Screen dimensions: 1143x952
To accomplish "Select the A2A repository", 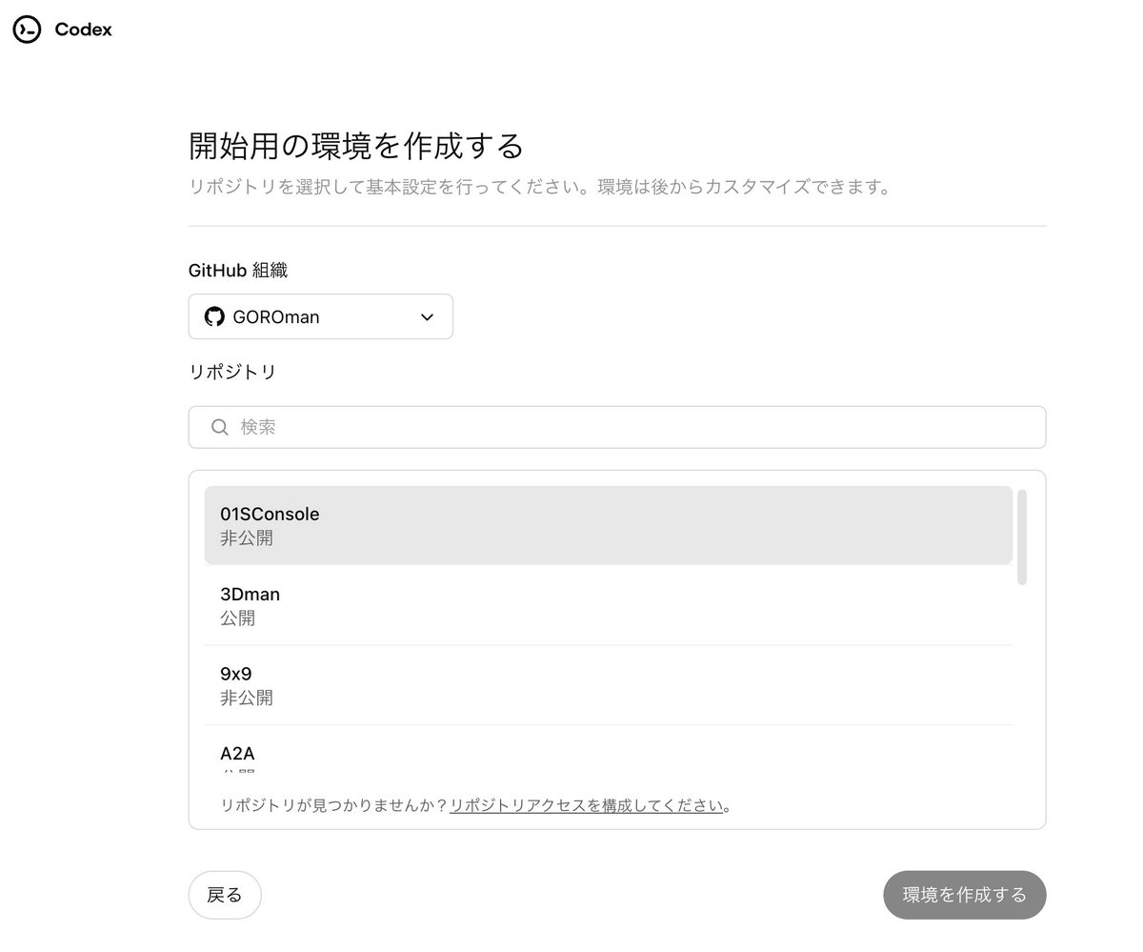I will [609, 749].
